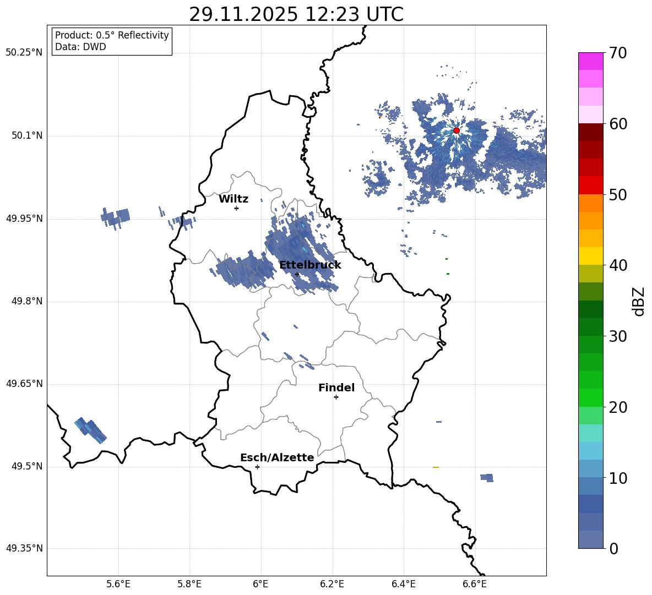Click the 50.25°N latitude label

click(24, 53)
